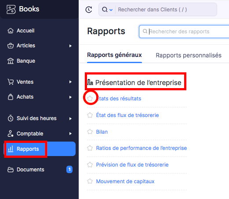Open Ratios de performance de l'entreprise

tap(142, 148)
